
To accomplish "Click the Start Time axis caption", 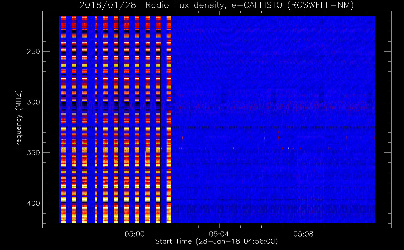I will (x=216, y=241).
